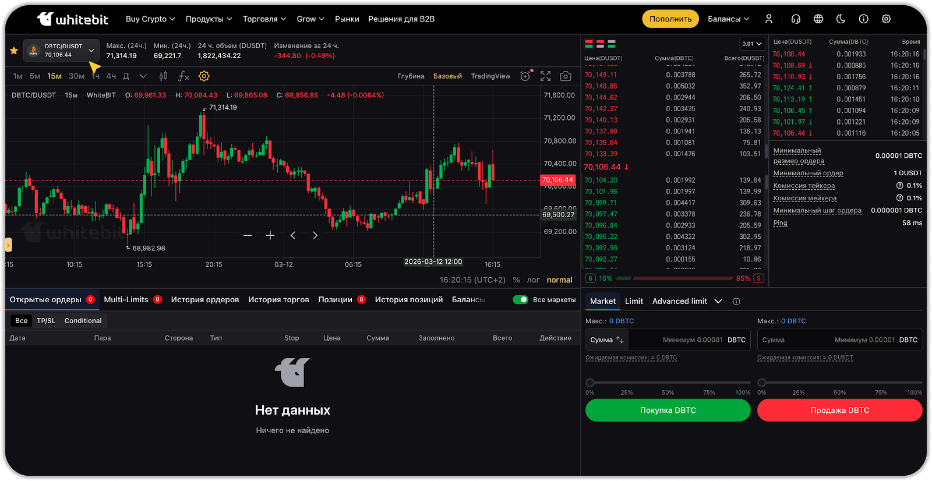Screen dimensions: 932x481
Task: Open the user profile icon
Action: [x=769, y=19]
